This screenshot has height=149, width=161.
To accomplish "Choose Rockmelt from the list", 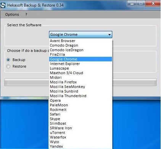I will click(x=80, y=110).
